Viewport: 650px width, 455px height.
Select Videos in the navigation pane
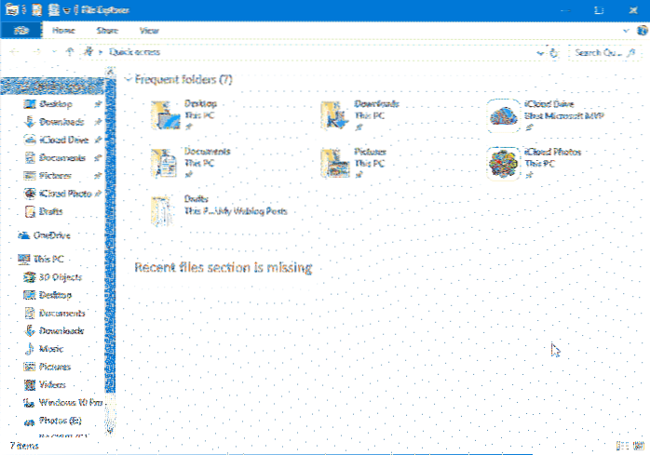click(52, 384)
